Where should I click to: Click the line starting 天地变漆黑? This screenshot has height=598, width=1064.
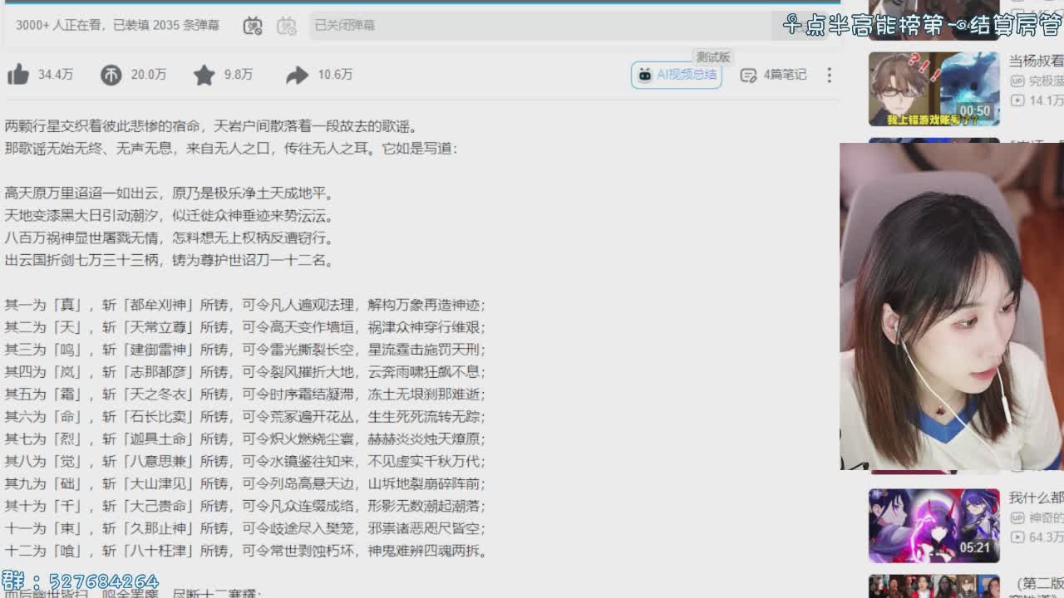[x=170, y=216]
